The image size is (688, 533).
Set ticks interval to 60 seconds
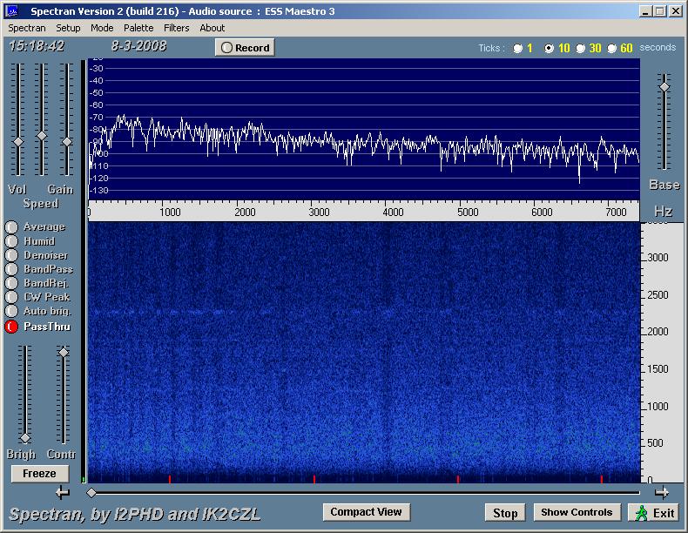pos(612,49)
